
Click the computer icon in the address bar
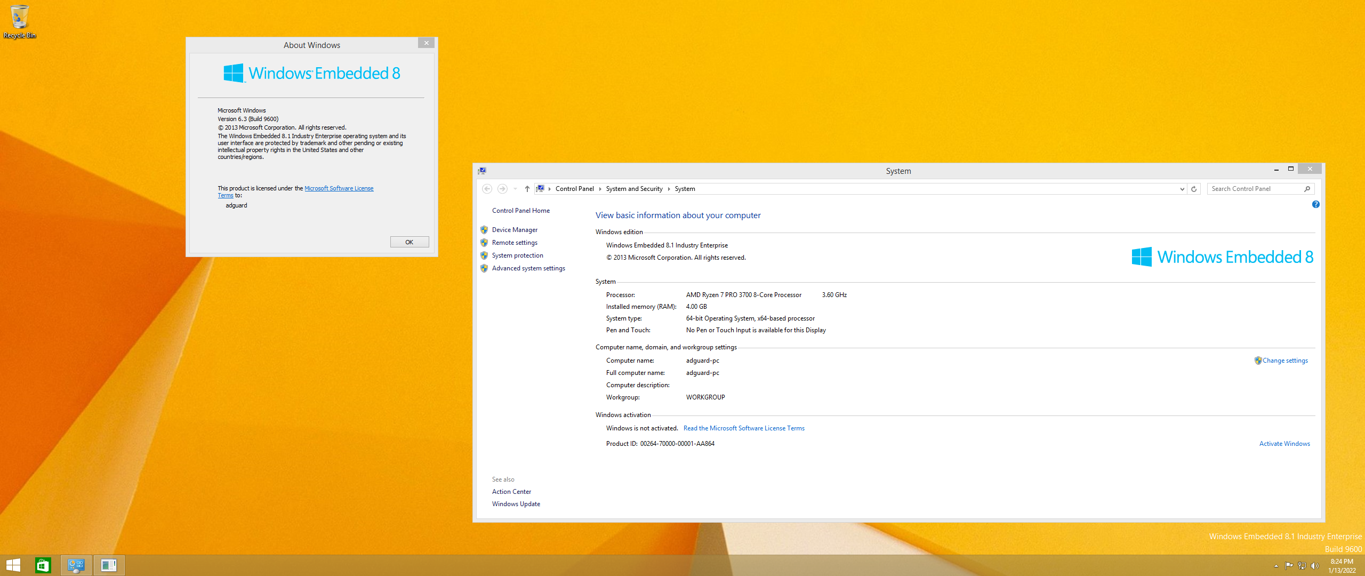pyautogui.click(x=540, y=188)
